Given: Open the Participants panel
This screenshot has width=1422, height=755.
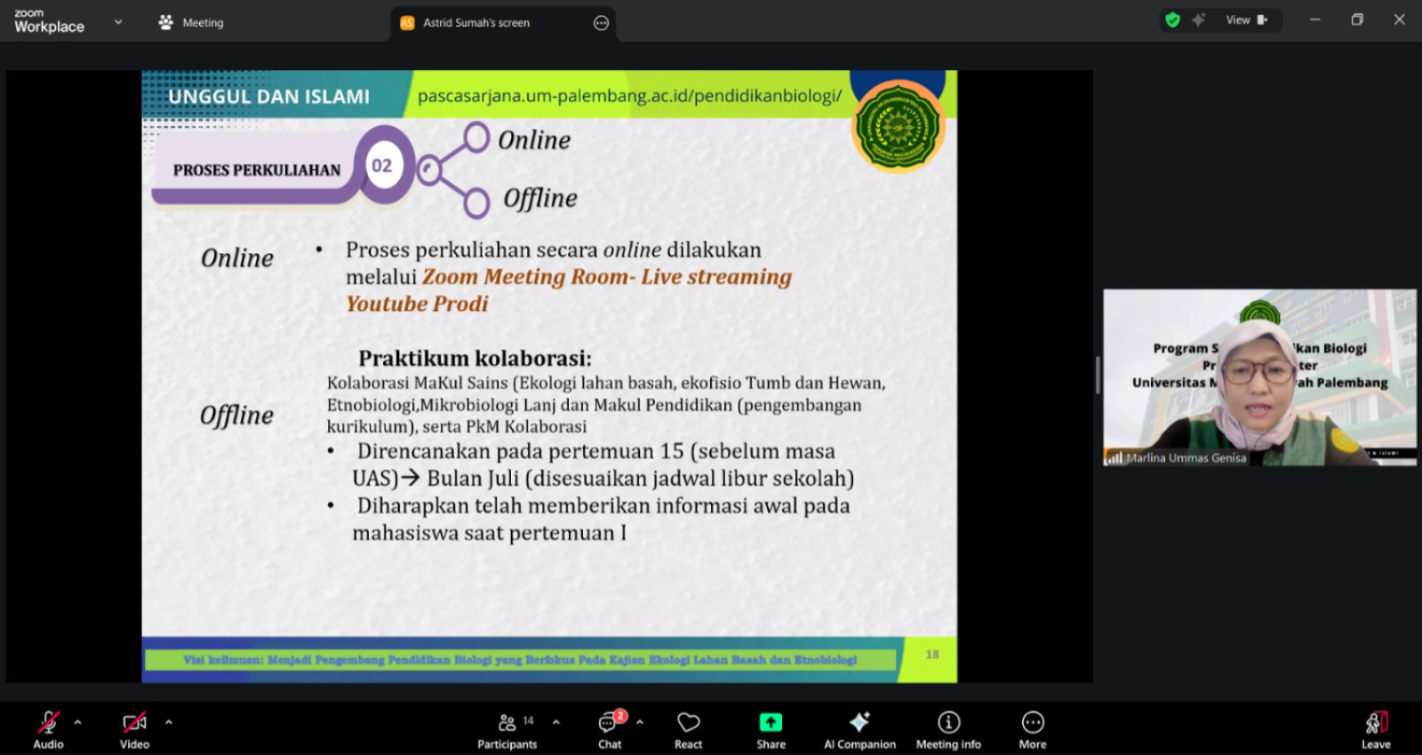Looking at the screenshot, I should coord(507,729).
